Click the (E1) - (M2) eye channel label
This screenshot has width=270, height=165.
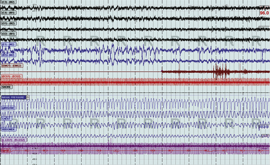(9, 44)
